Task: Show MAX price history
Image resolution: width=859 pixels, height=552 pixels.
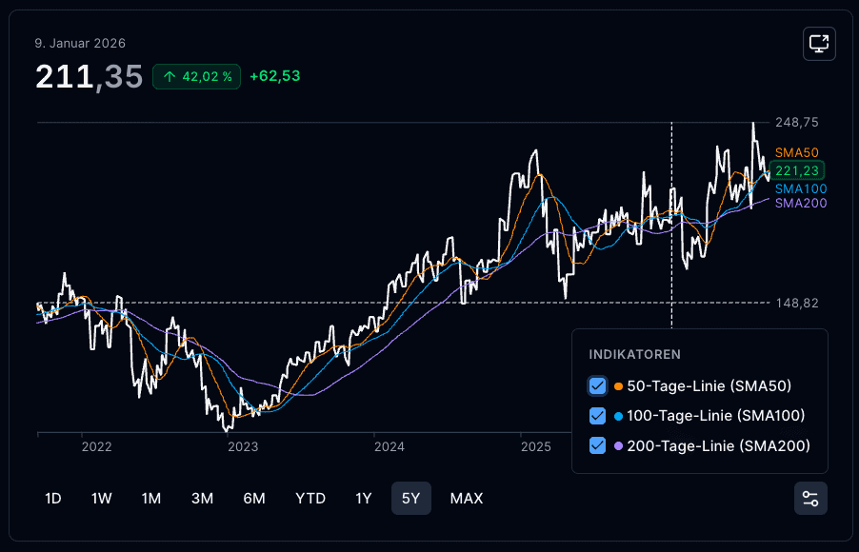Action: (x=467, y=499)
